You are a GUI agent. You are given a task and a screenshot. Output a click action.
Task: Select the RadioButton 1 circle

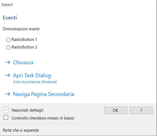pyautogui.click(x=8, y=40)
